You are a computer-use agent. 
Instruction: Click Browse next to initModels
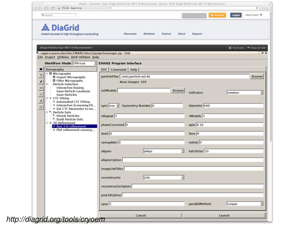178,91
